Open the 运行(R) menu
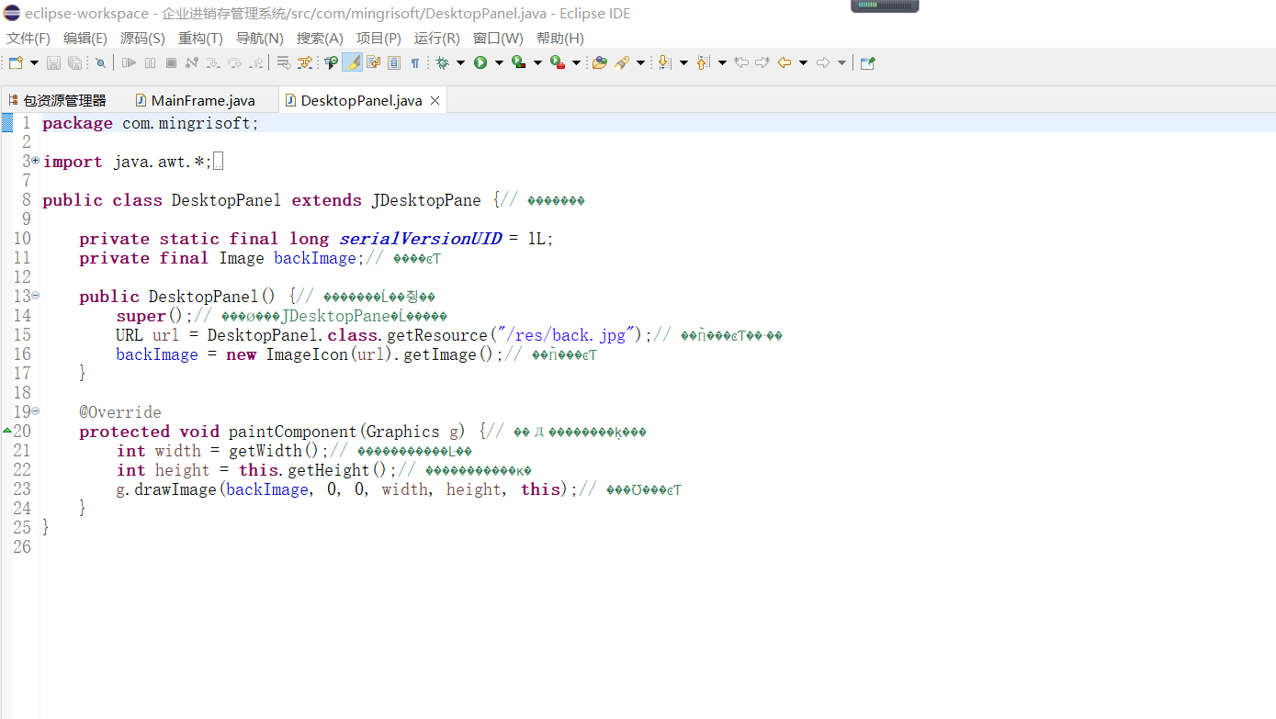Viewport: 1276px width, 719px height. click(437, 39)
